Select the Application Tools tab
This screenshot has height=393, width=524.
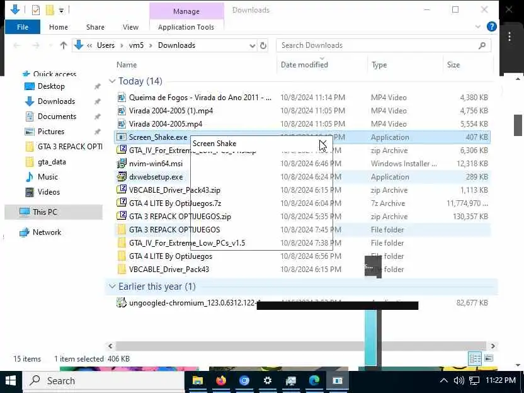pyautogui.click(x=186, y=27)
